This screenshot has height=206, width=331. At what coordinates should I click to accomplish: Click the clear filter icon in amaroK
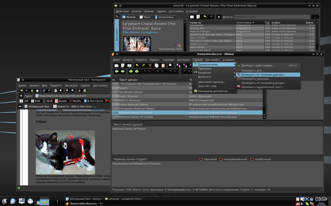pos(219,17)
